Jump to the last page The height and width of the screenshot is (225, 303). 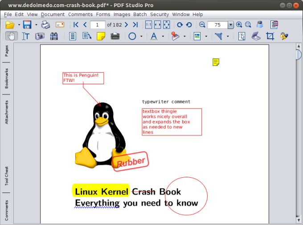click(x=135, y=25)
